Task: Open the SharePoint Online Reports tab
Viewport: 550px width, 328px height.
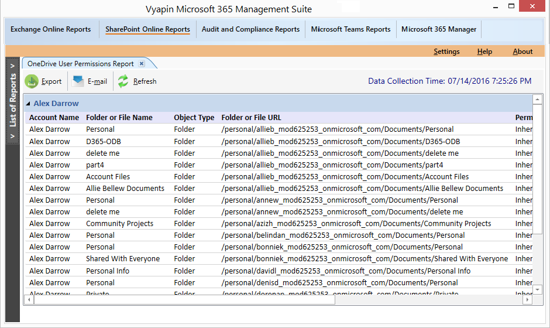Action: click(x=147, y=29)
